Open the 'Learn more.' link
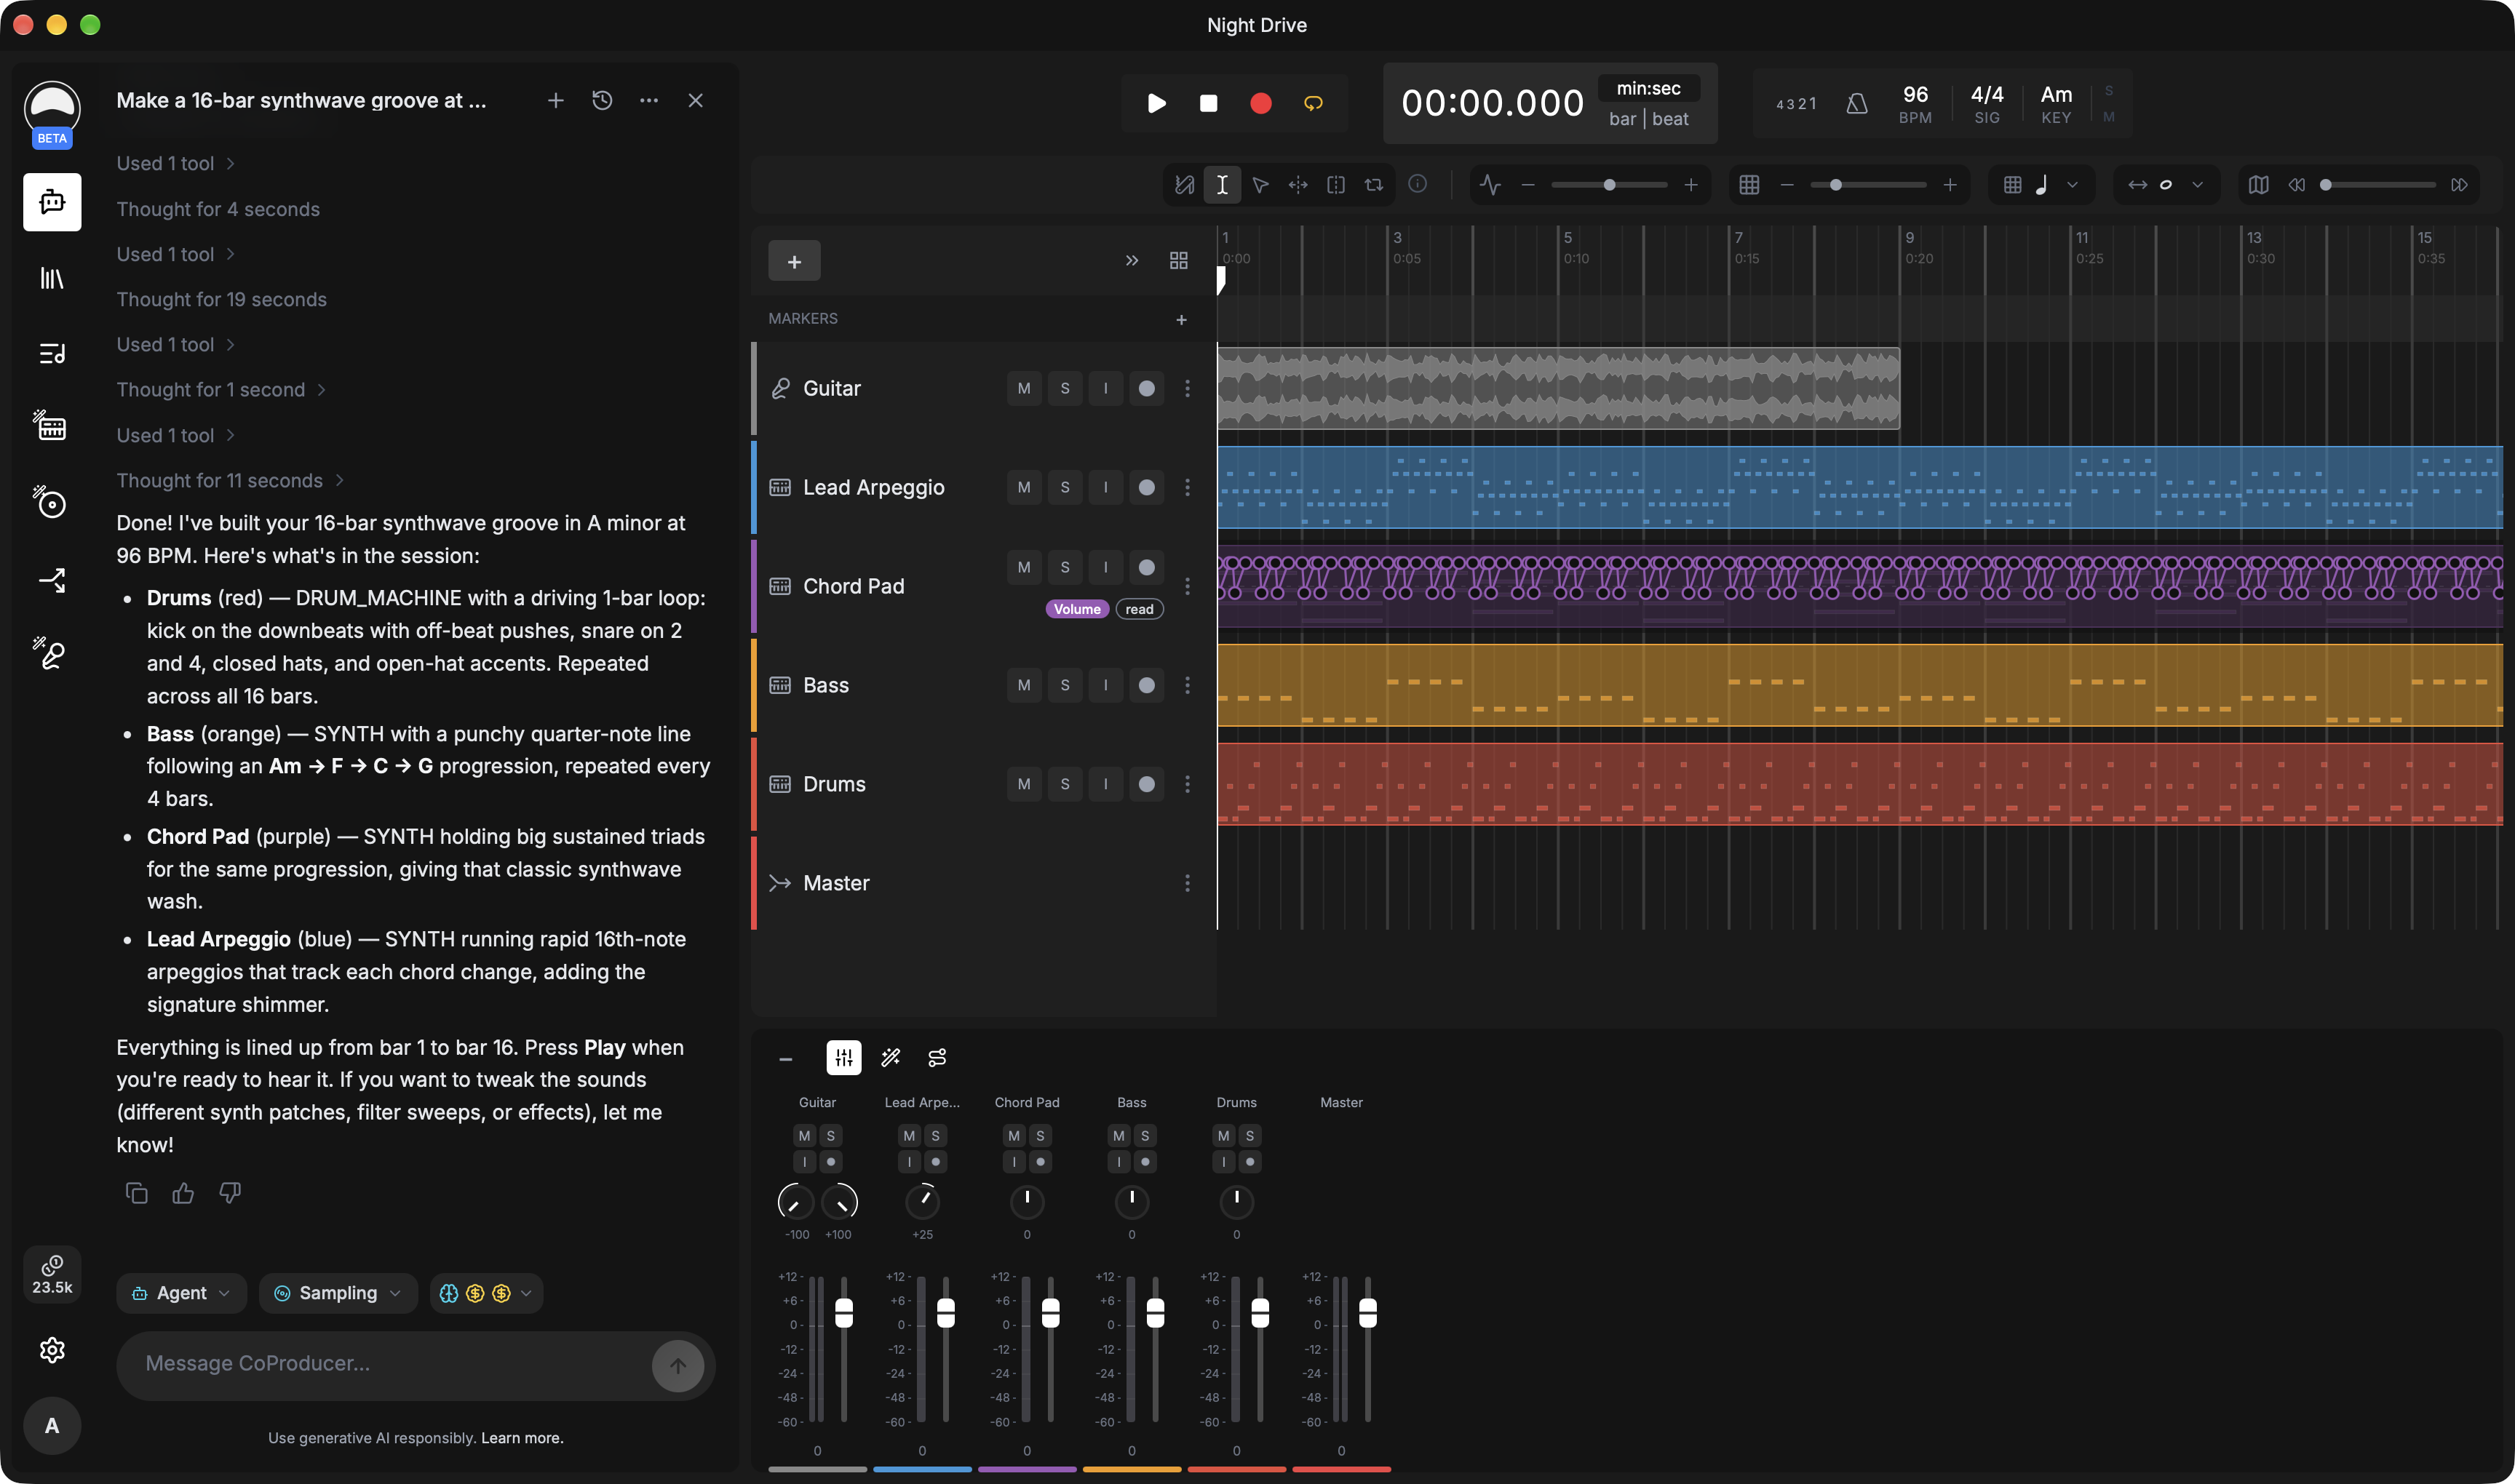This screenshot has height=1484, width=2515. click(523, 1437)
